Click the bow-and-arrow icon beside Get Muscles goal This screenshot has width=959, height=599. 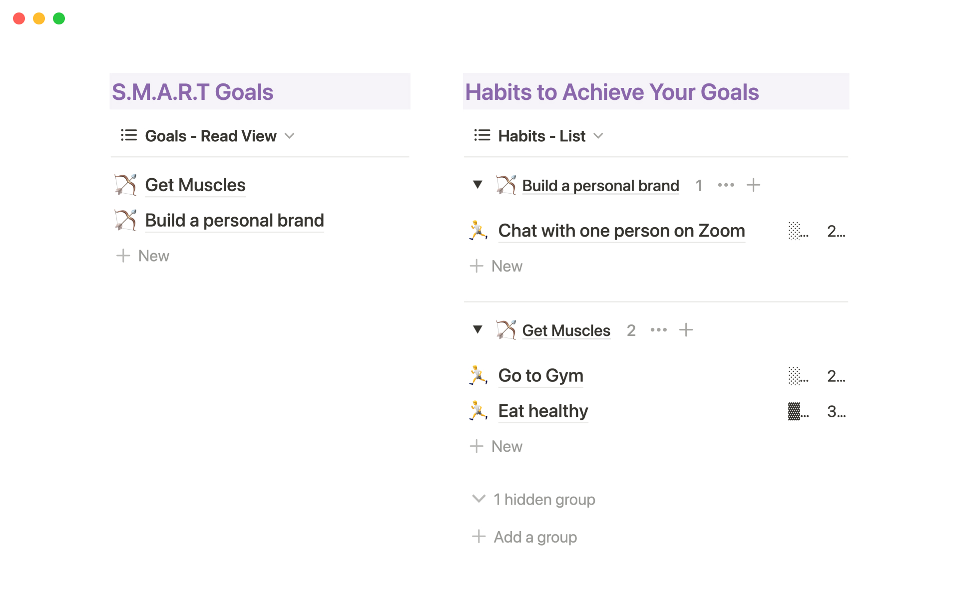pos(125,185)
